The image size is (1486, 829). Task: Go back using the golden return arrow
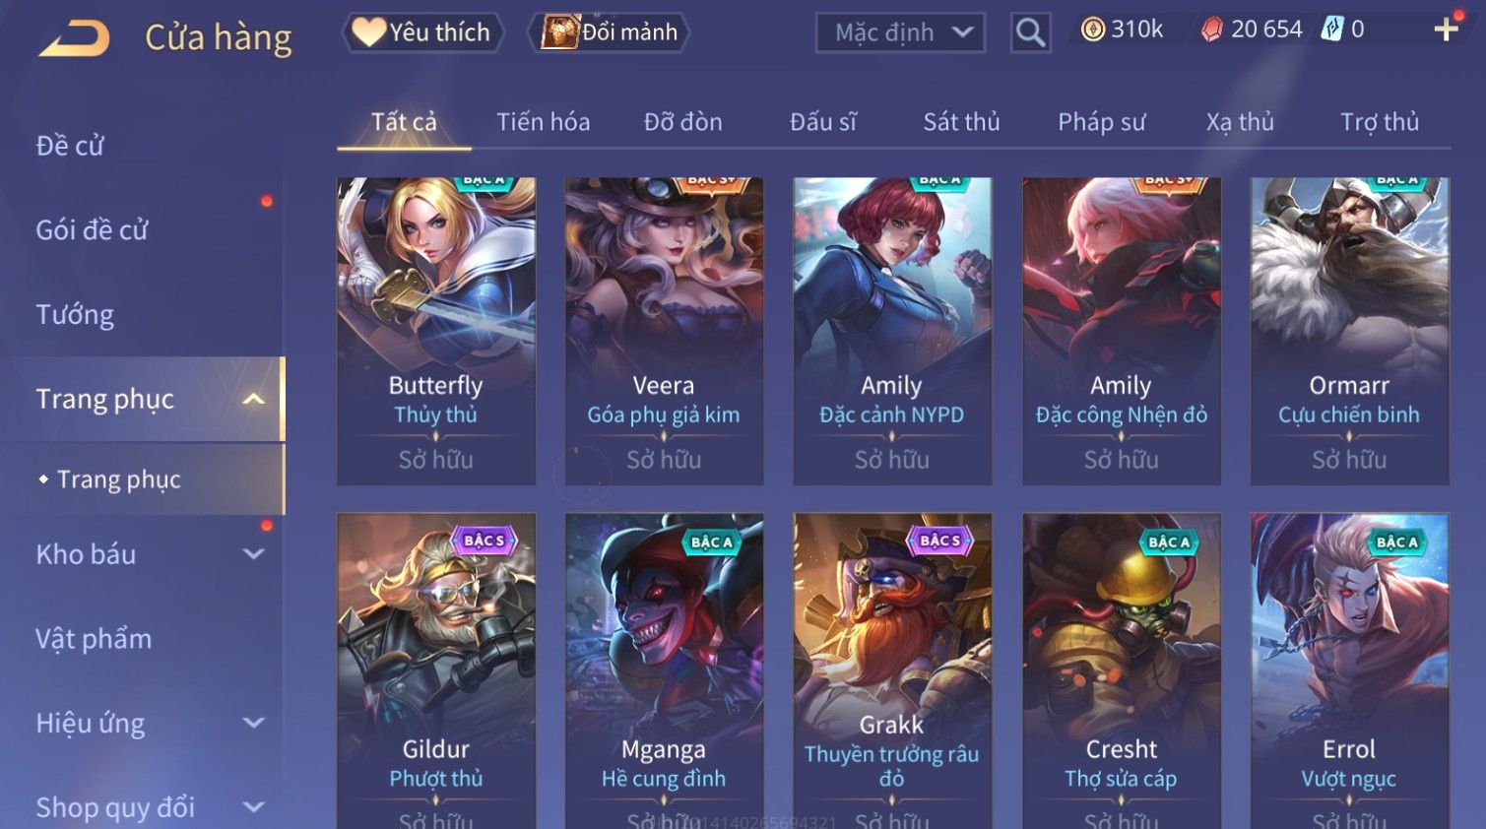74,37
